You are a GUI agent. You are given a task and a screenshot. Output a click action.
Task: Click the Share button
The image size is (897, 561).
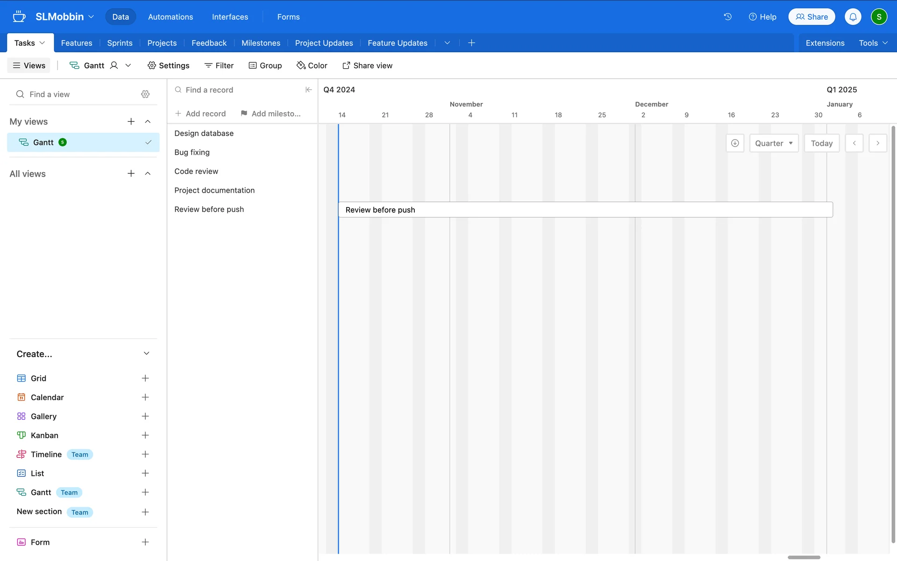812,17
